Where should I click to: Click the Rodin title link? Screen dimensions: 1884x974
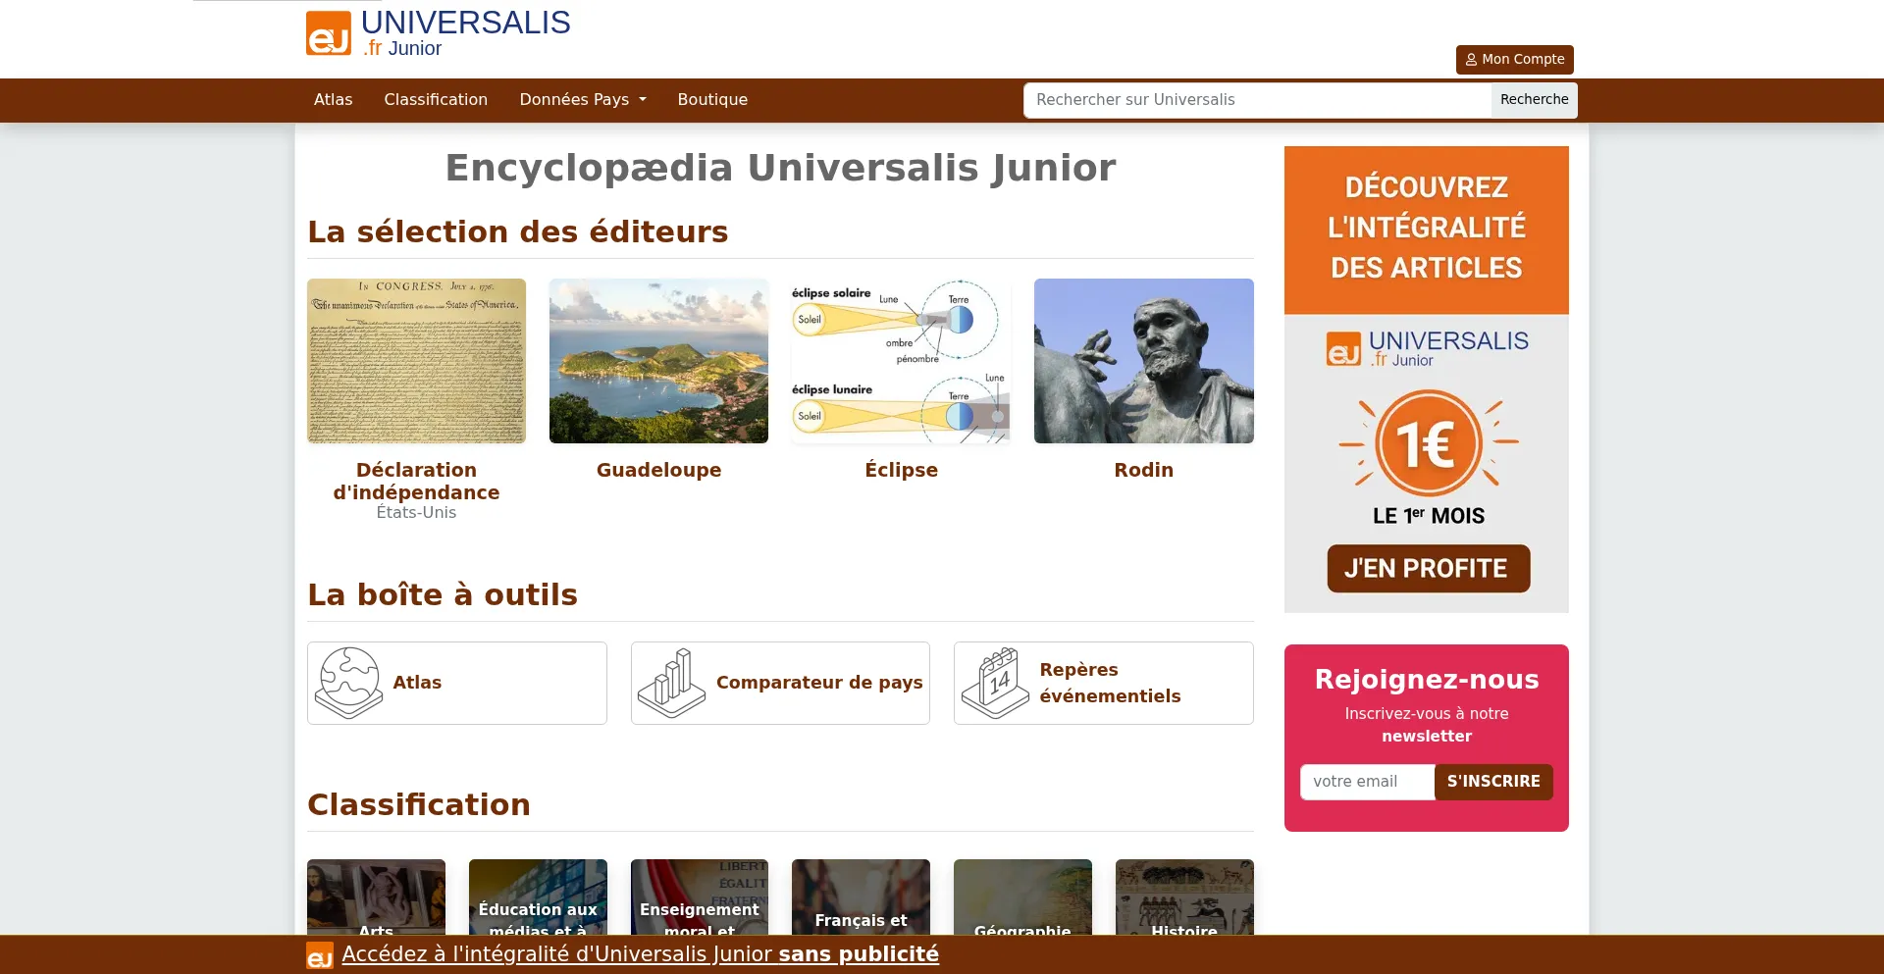1143,470
